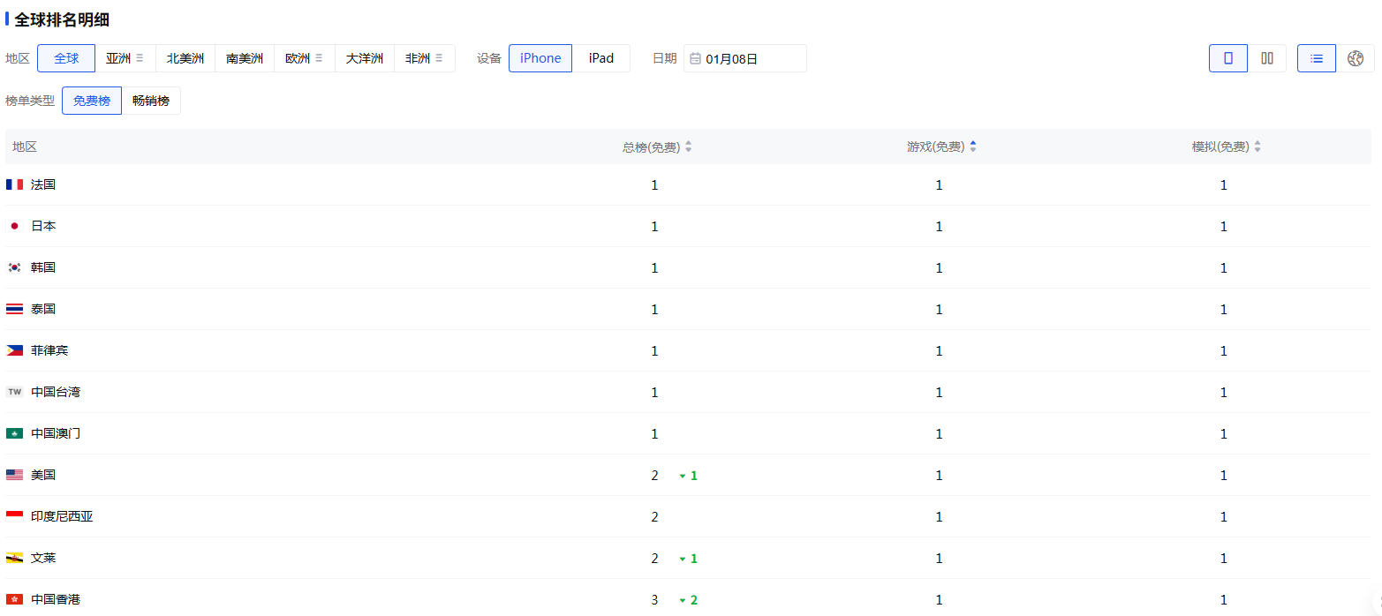Choose the 全球 region button
This screenshot has width=1382, height=616.
(x=66, y=58)
